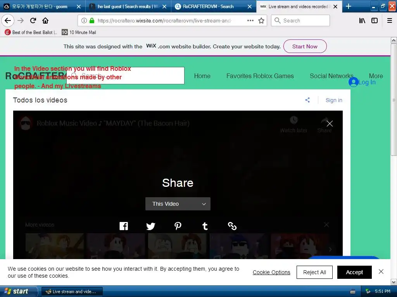This screenshot has height=297, width=397.
Task: Click the keyboard icon in system tray
Action: coord(353,292)
